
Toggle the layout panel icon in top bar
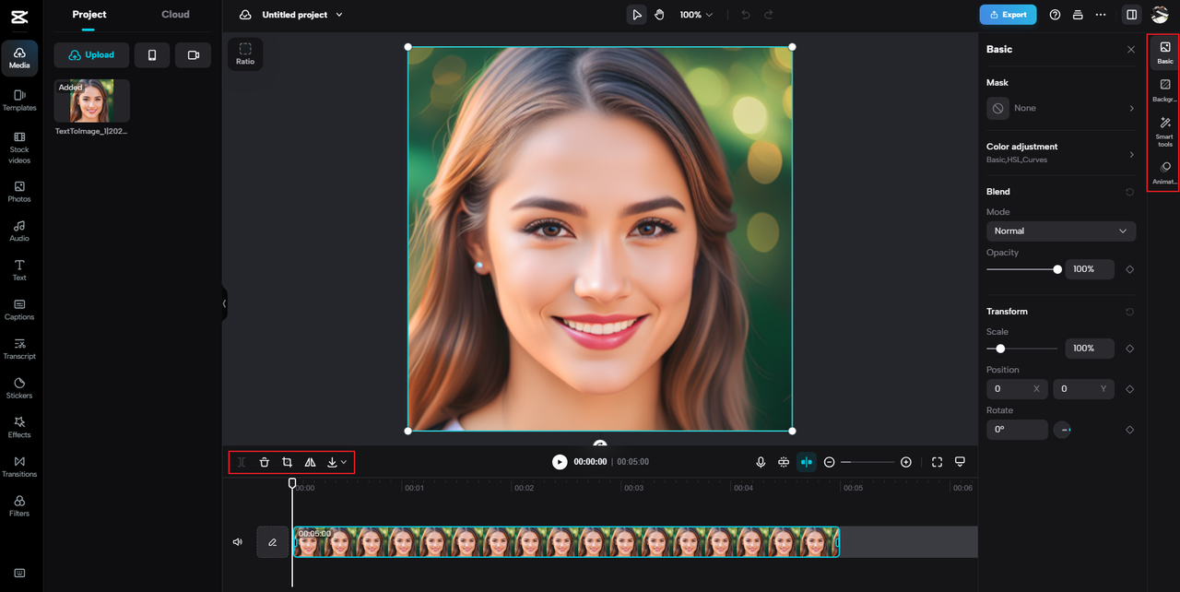tap(1131, 15)
